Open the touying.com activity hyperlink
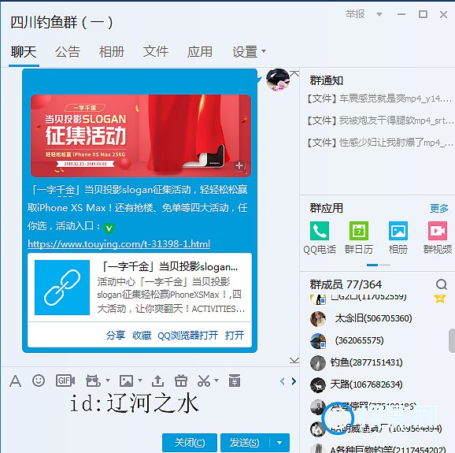This screenshot has height=453, width=455. (119, 243)
